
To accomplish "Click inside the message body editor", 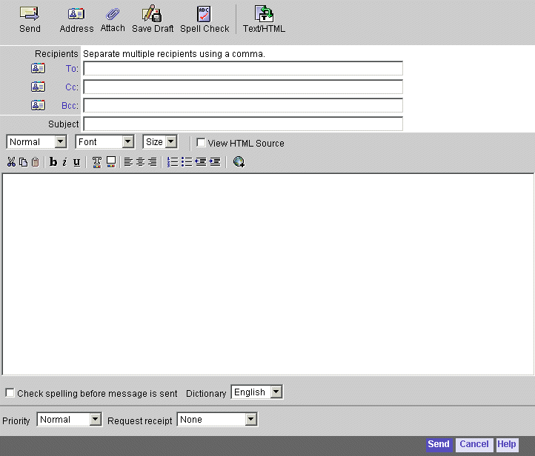I will pyautogui.click(x=267, y=275).
